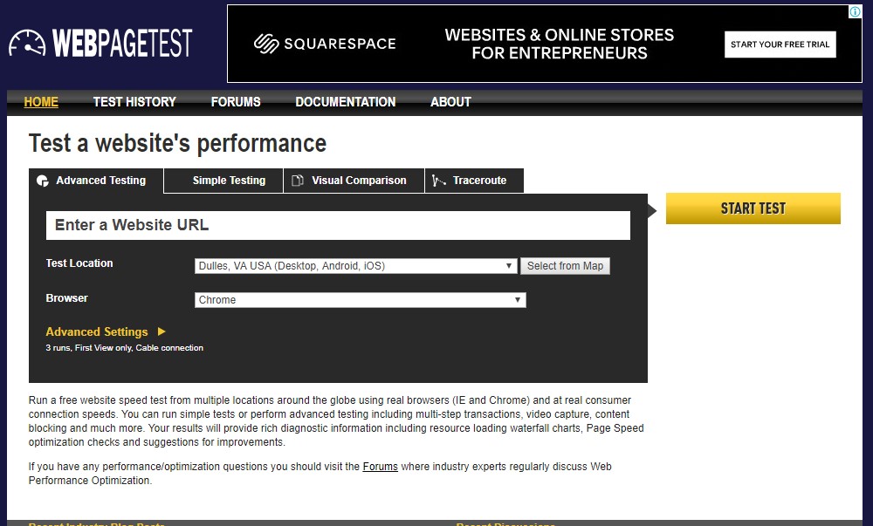Open the About navigation item
Screen dimensions: 873x526
(x=450, y=102)
